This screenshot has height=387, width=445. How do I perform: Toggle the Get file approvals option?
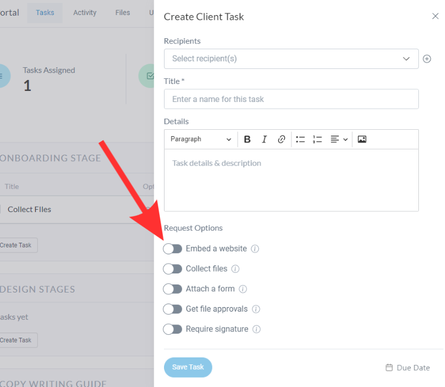pyautogui.click(x=173, y=309)
